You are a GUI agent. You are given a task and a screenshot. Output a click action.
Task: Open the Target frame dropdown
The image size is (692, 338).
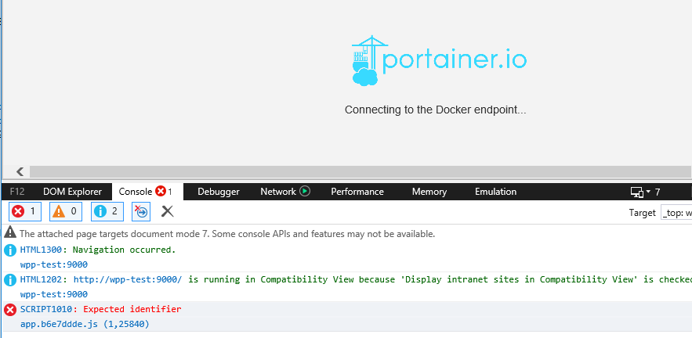point(676,213)
